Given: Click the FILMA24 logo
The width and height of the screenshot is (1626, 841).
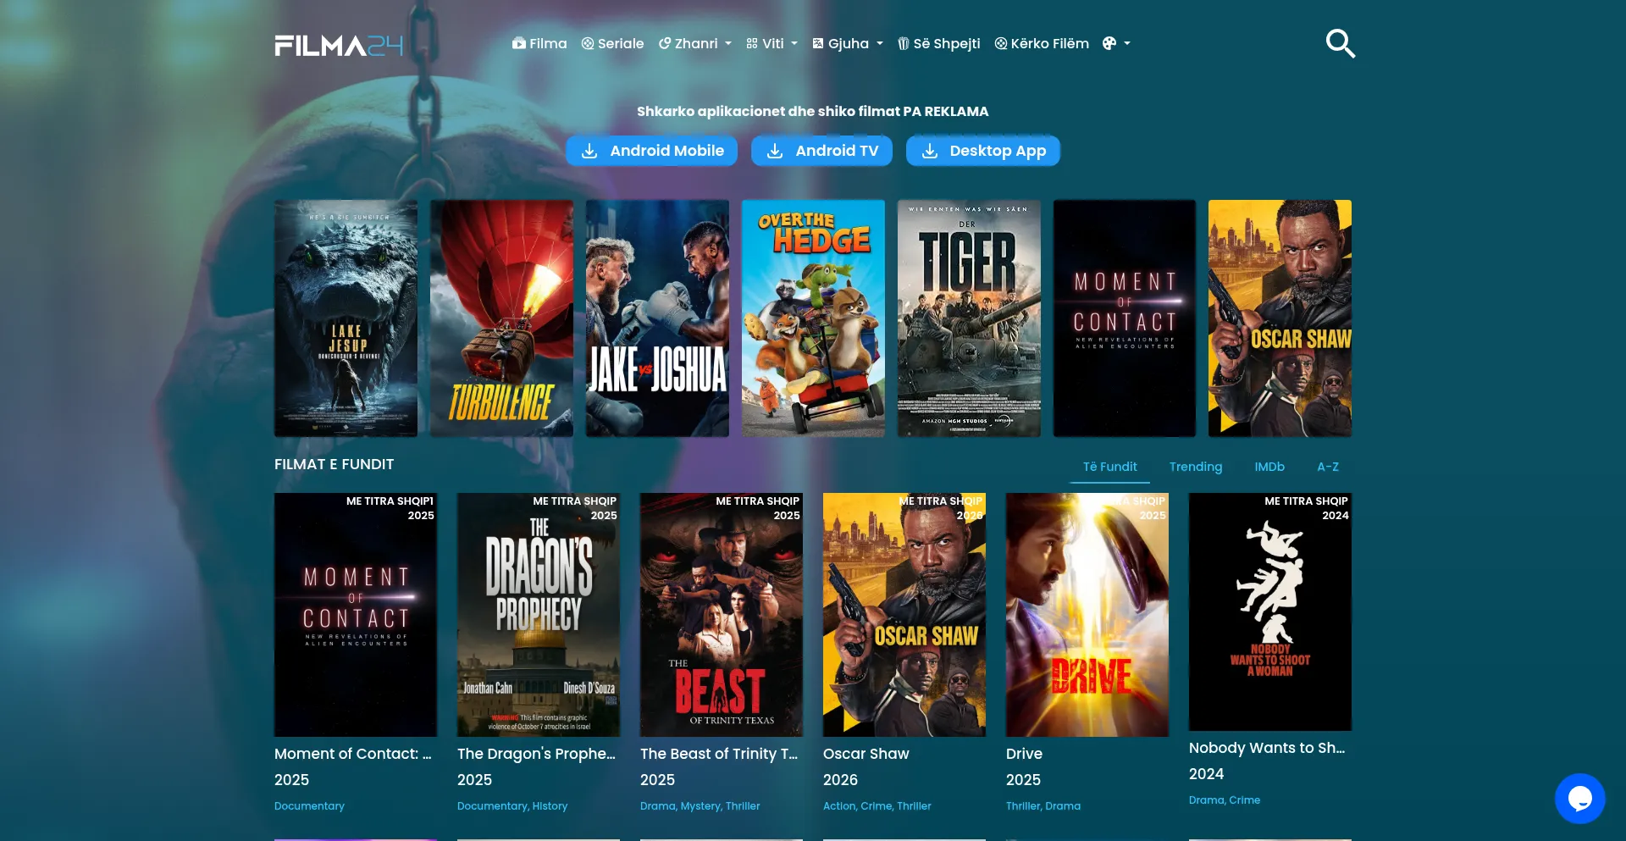Looking at the screenshot, I should coord(336,43).
